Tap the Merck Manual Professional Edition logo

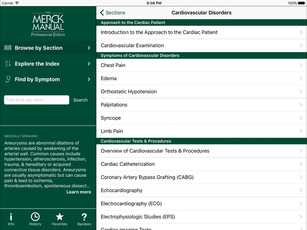[x=48, y=24]
